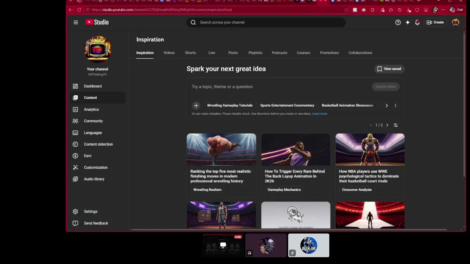470x264 pixels.
Task: Open the sparkle Ask Studio icon
Action: coord(408,22)
